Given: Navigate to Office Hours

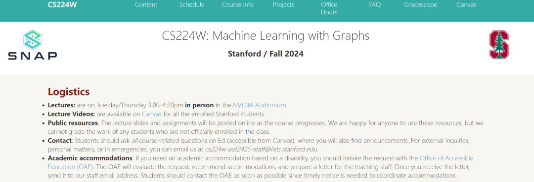Looking at the screenshot, I should point(329,8).
